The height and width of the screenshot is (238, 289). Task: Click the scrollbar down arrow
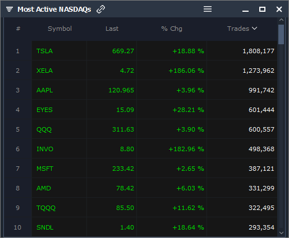(281, 233)
